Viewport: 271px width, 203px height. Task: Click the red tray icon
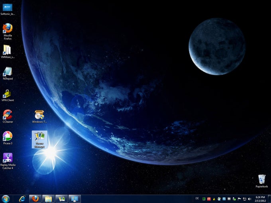tap(209, 199)
